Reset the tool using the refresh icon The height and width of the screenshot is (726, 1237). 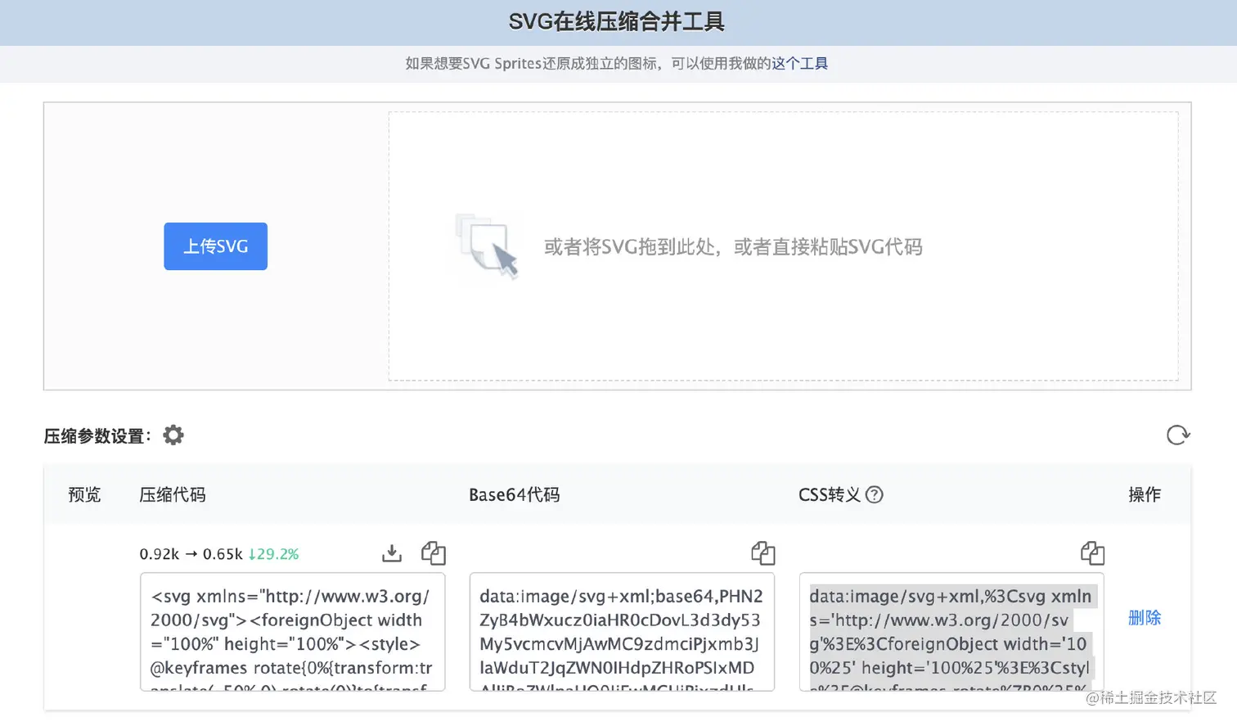point(1178,435)
